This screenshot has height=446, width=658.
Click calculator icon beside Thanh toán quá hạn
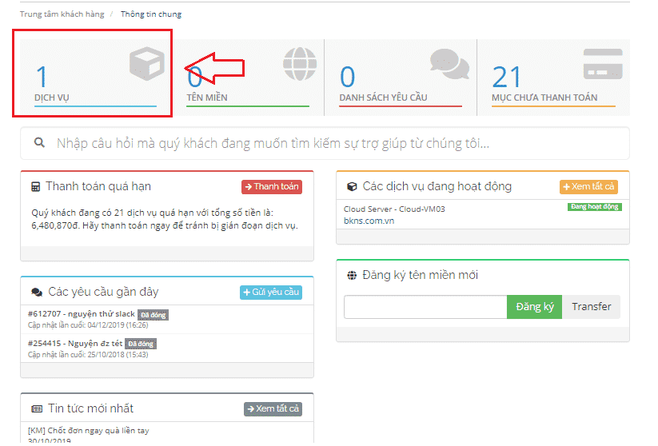pyautogui.click(x=36, y=187)
